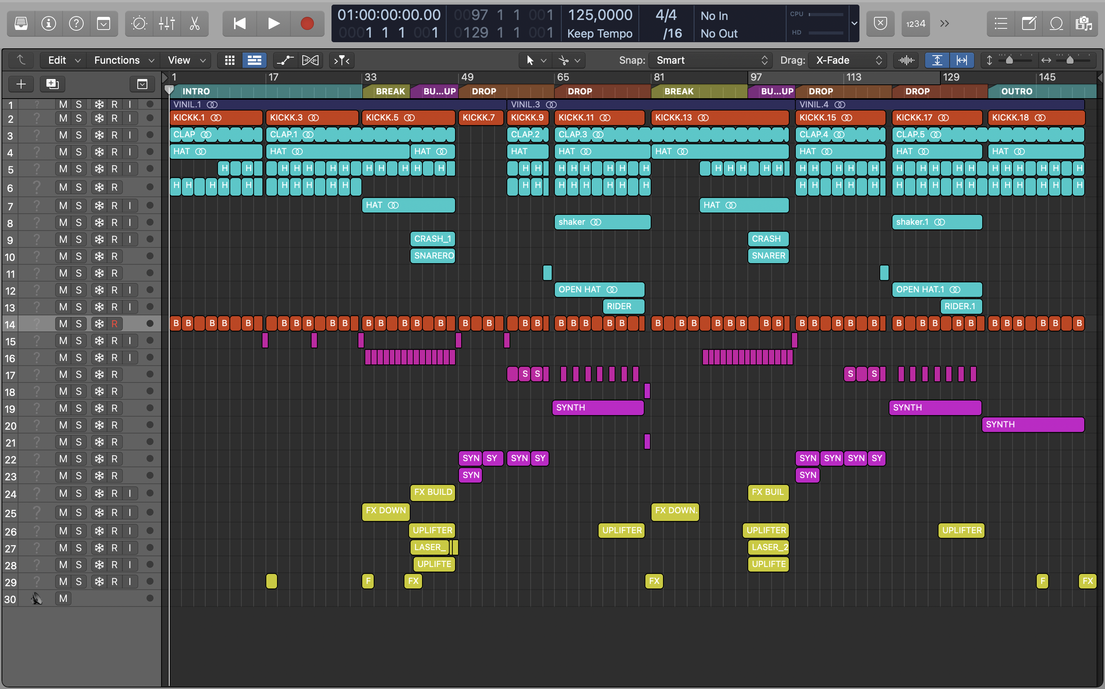Click the 4/4 time signature display
This screenshot has height=689, width=1105.
click(x=666, y=15)
